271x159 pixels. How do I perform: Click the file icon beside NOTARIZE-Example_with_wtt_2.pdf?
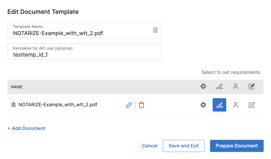pyautogui.click(x=14, y=105)
